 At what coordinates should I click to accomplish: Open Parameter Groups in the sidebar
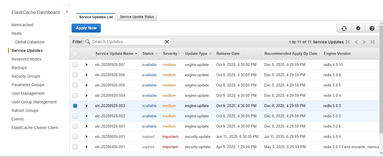[x=28, y=85]
